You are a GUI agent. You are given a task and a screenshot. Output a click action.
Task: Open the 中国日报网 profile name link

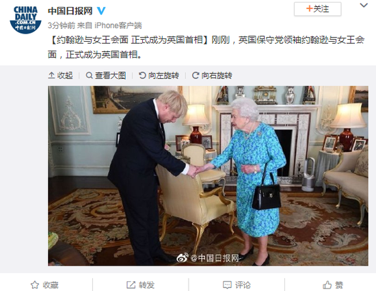click(x=70, y=11)
